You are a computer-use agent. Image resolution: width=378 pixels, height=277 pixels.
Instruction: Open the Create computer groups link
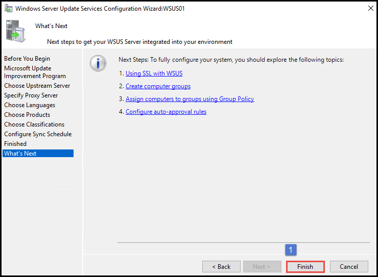(158, 86)
